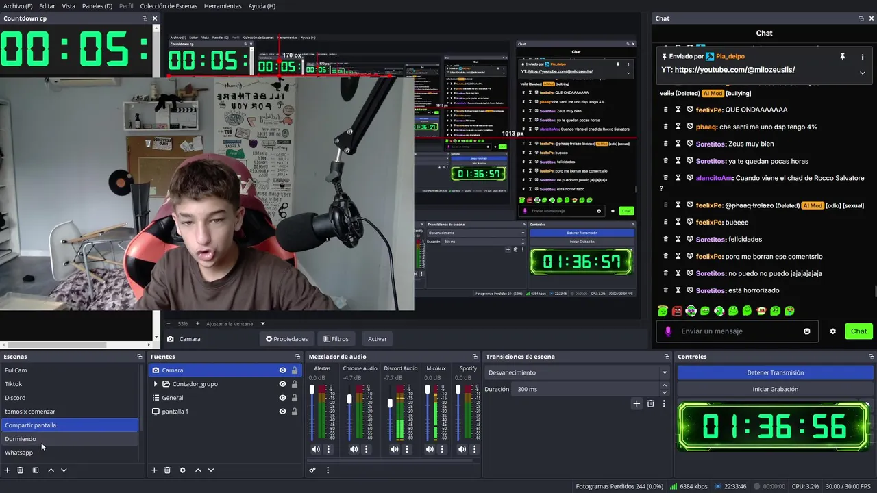The width and height of the screenshot is (877, 493).
Task: Add a new scene transition
Action: (637, 404)
